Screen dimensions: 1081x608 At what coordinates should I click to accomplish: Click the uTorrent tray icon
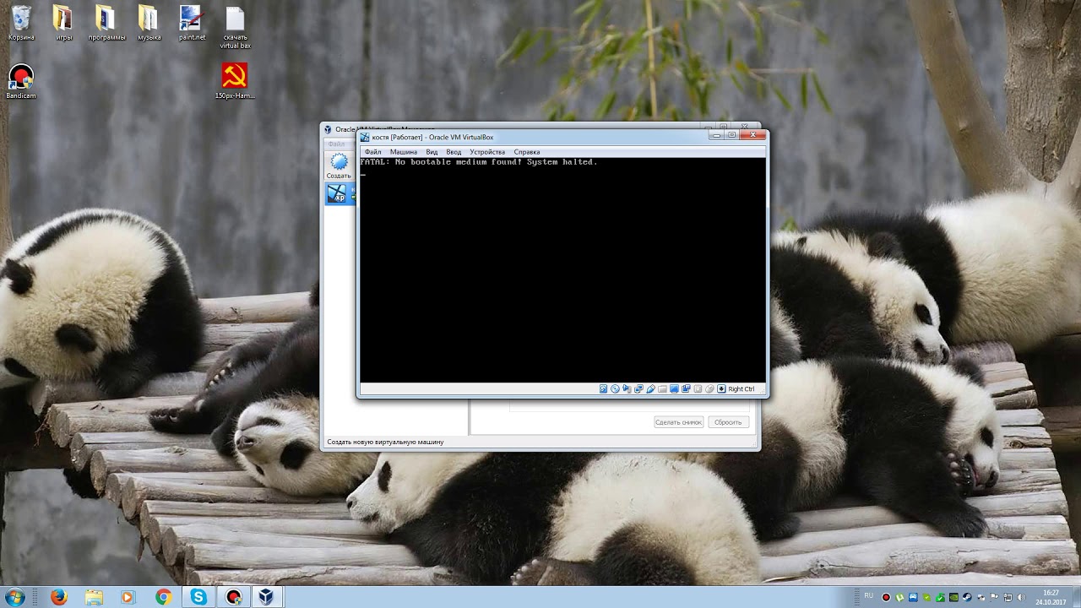click(899, 597)
